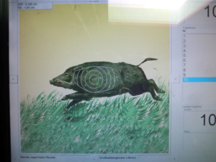This screenshot has width=216, height=162.
Task: Click the blue shot marker on target
Action: tap(101, 69)
